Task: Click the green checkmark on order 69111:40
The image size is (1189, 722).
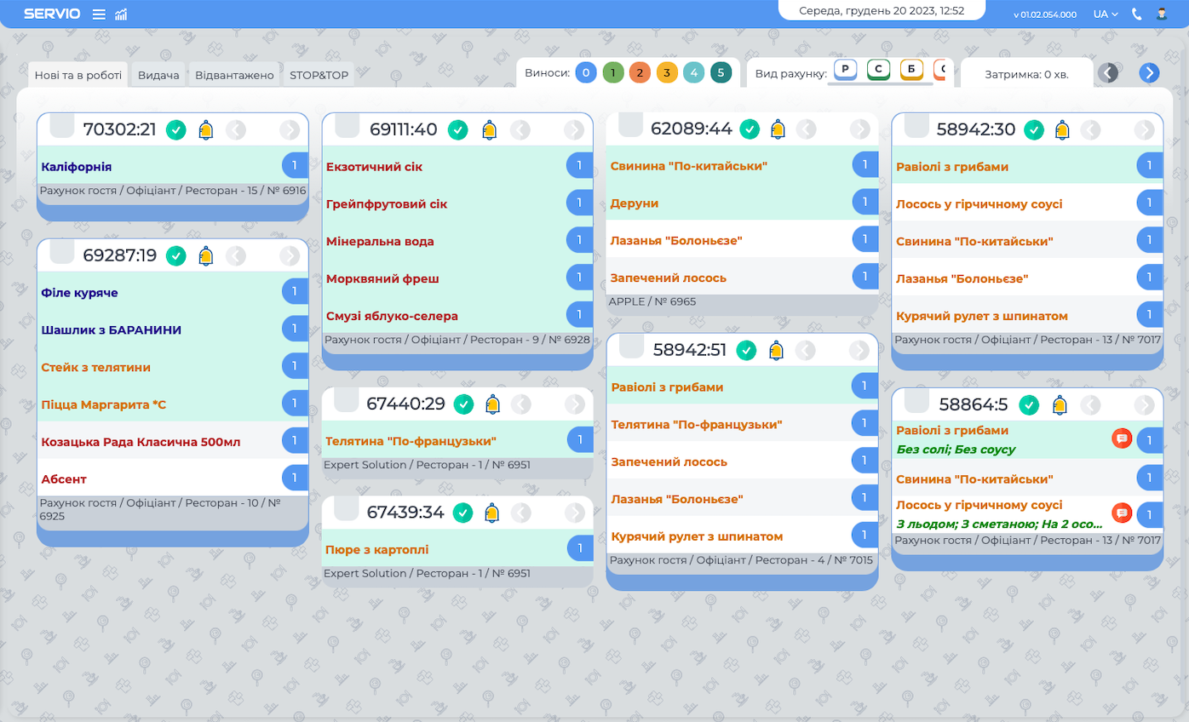Action: click(457, 130)
